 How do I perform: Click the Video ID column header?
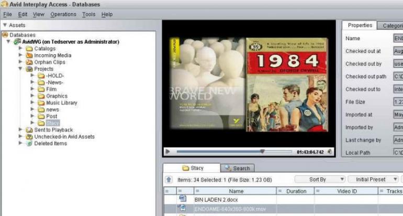[346, 191]
